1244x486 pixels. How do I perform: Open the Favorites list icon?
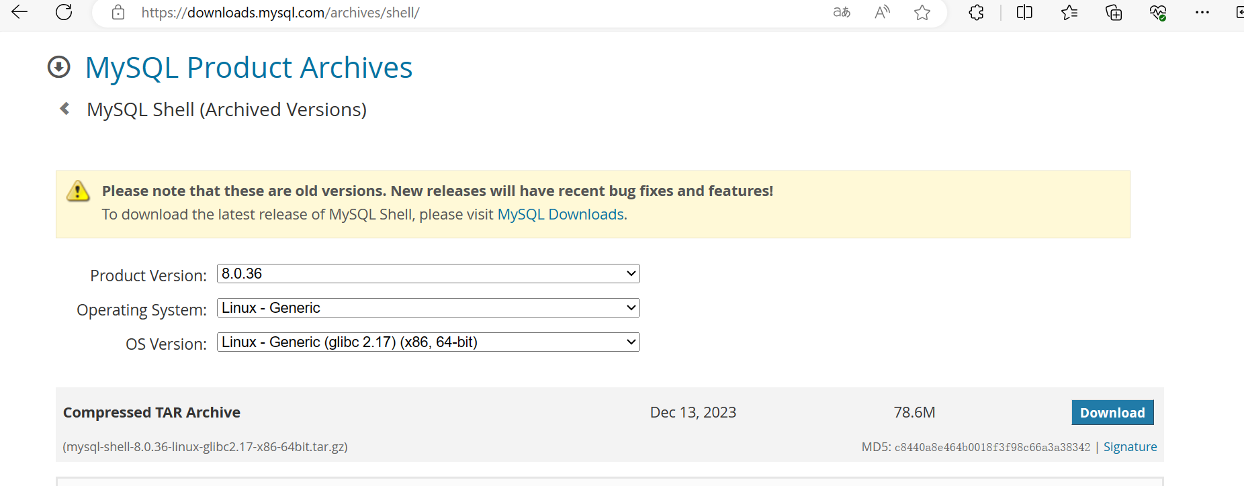pyautogui.click(x=1069, y=12)
